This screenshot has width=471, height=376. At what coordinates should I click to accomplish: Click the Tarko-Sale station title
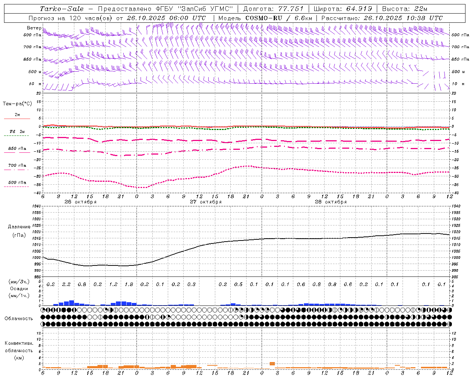point(61,9)
